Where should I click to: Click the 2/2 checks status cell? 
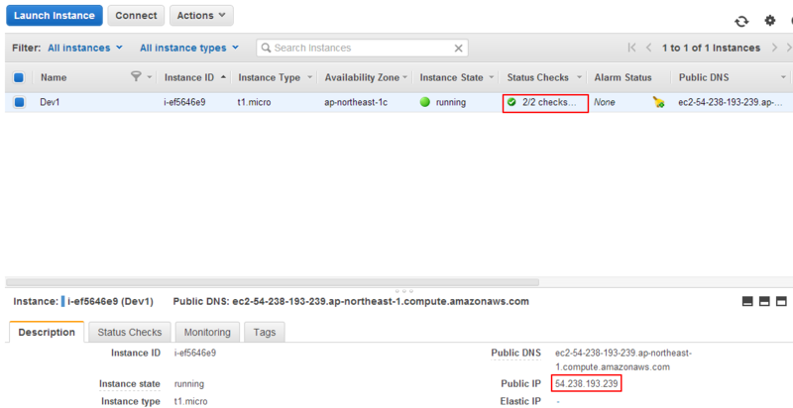pos(545,103)
